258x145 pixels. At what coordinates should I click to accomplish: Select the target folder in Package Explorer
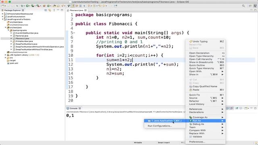[x=12, y=60]
